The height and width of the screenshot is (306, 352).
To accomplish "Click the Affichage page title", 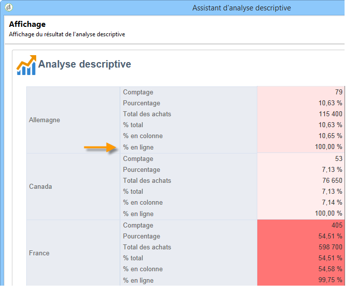I will 27,24.
